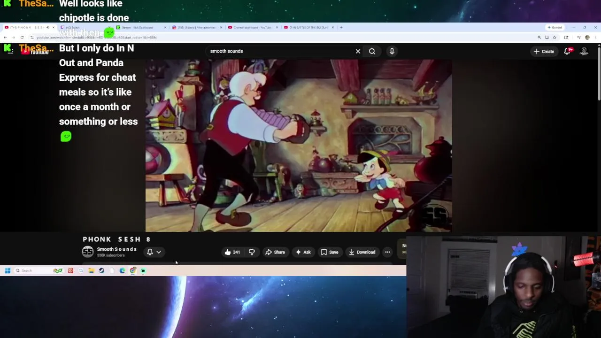The height and width of the screenshot is (338, 601).
Task: Open a new browser tab
Action: [341, 27]
